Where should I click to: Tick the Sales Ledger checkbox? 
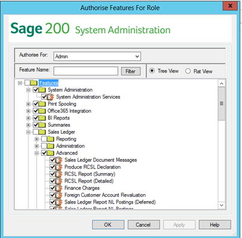click(36, 132)
